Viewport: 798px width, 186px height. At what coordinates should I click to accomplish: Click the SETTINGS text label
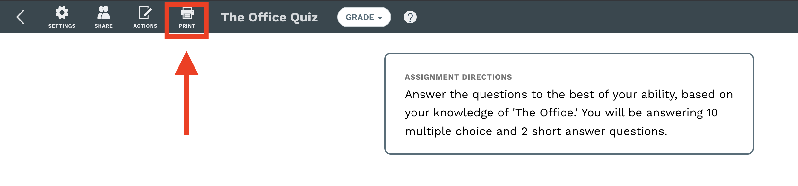(x=62, y=26)
